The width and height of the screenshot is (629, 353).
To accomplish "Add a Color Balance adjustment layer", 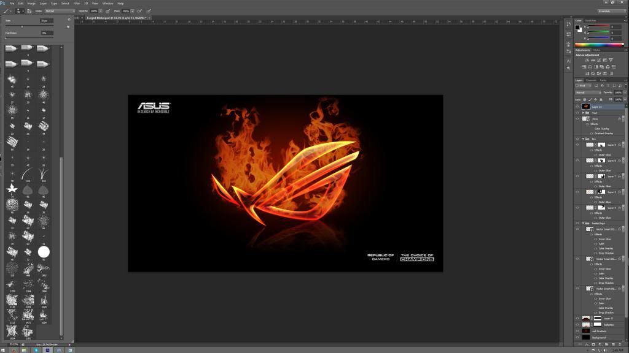I will (590, 67).
